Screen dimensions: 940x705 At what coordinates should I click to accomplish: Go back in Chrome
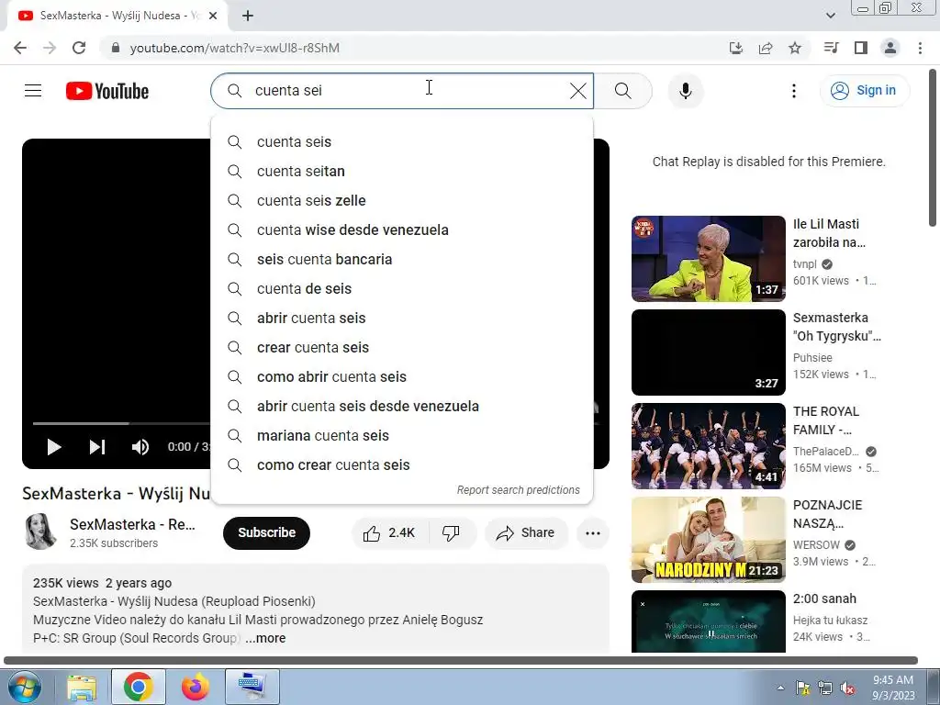click(x=20, y=48)
